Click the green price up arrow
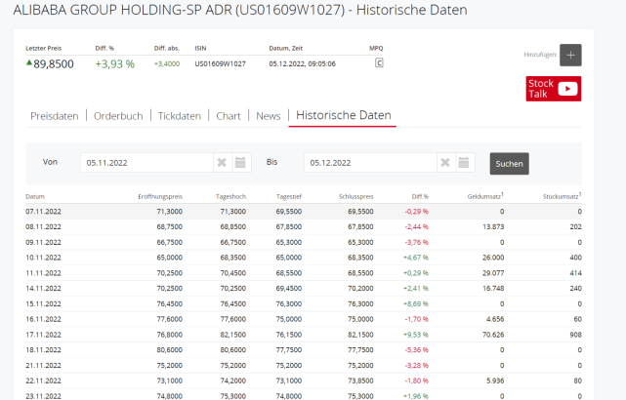The image size is (626, 400). coord(29,63)
